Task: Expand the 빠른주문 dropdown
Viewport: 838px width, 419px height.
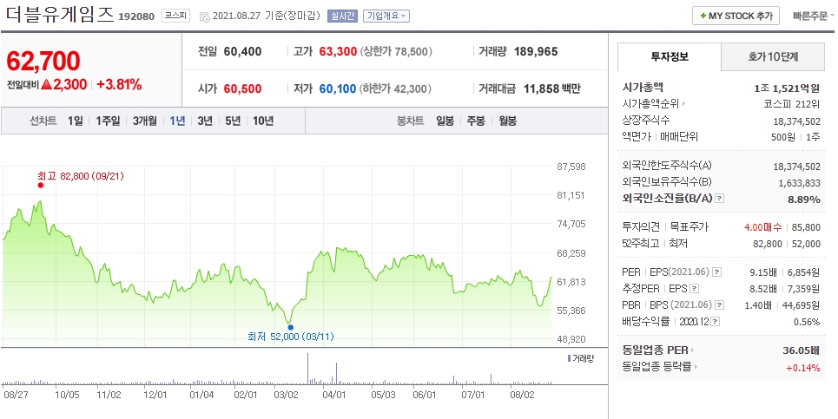Action: point(814,16)
